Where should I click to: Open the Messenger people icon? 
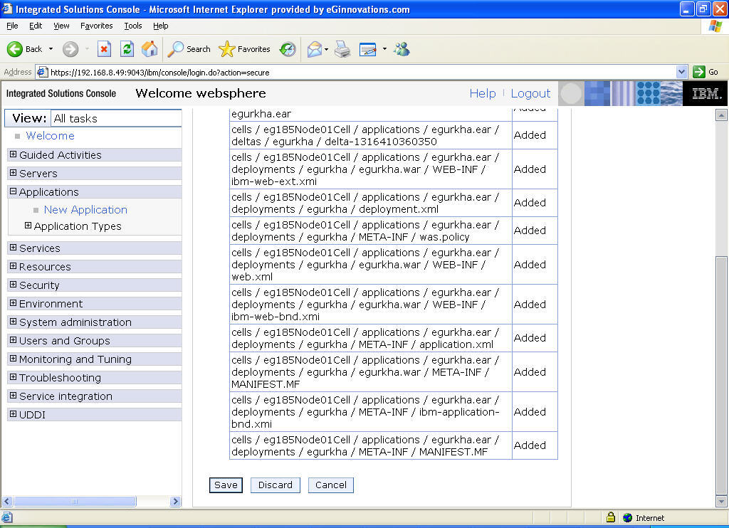402,49
